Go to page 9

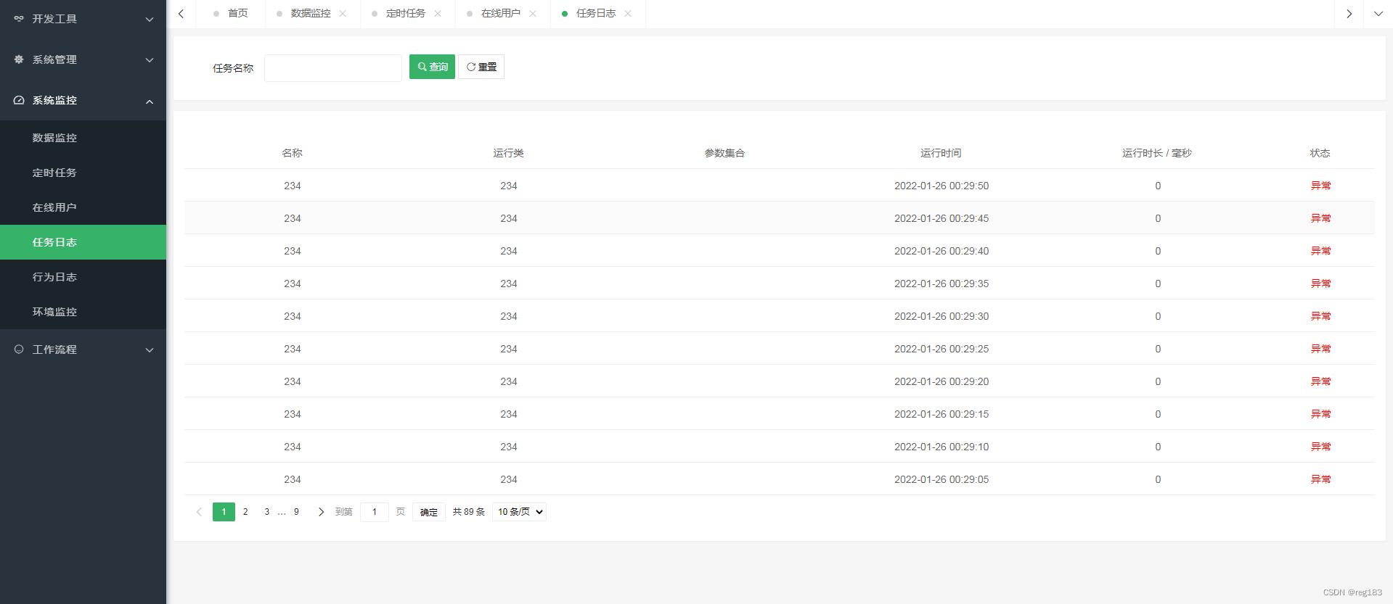point(296,512)
